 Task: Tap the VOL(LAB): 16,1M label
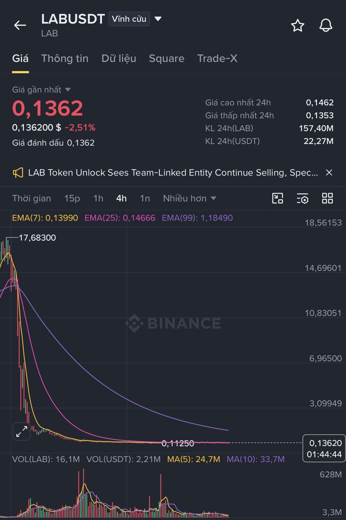(x=46, y=459)
